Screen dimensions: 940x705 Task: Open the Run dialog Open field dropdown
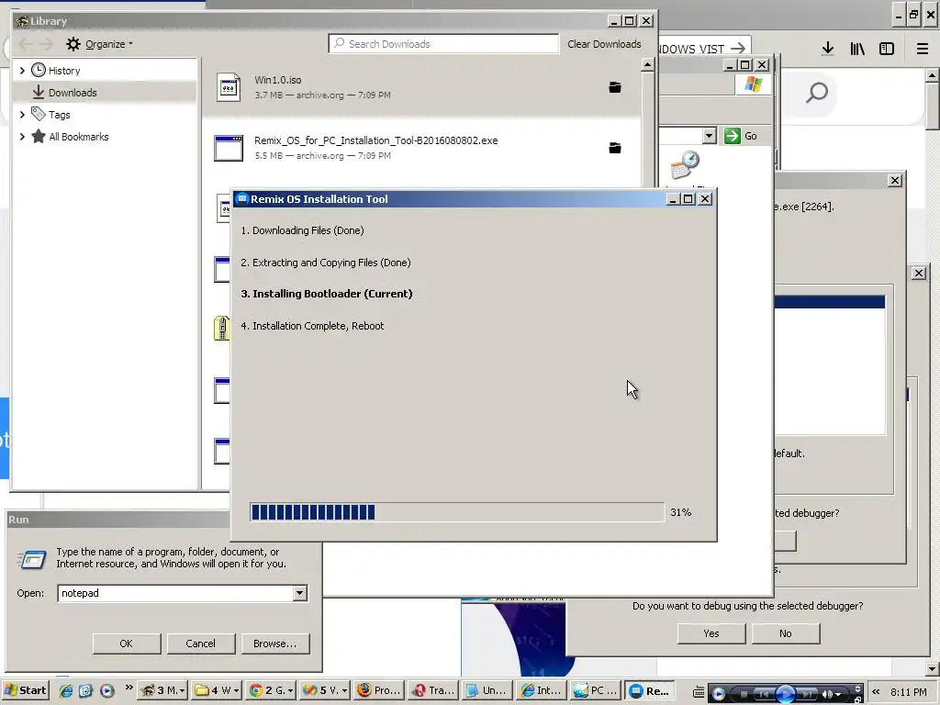click(x=300, y=593)
